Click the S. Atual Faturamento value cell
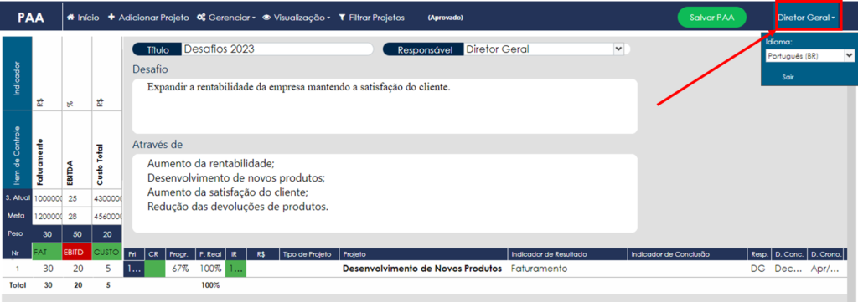Image resolution: width=858 pixels, height=302 pixels. (47, 197)
